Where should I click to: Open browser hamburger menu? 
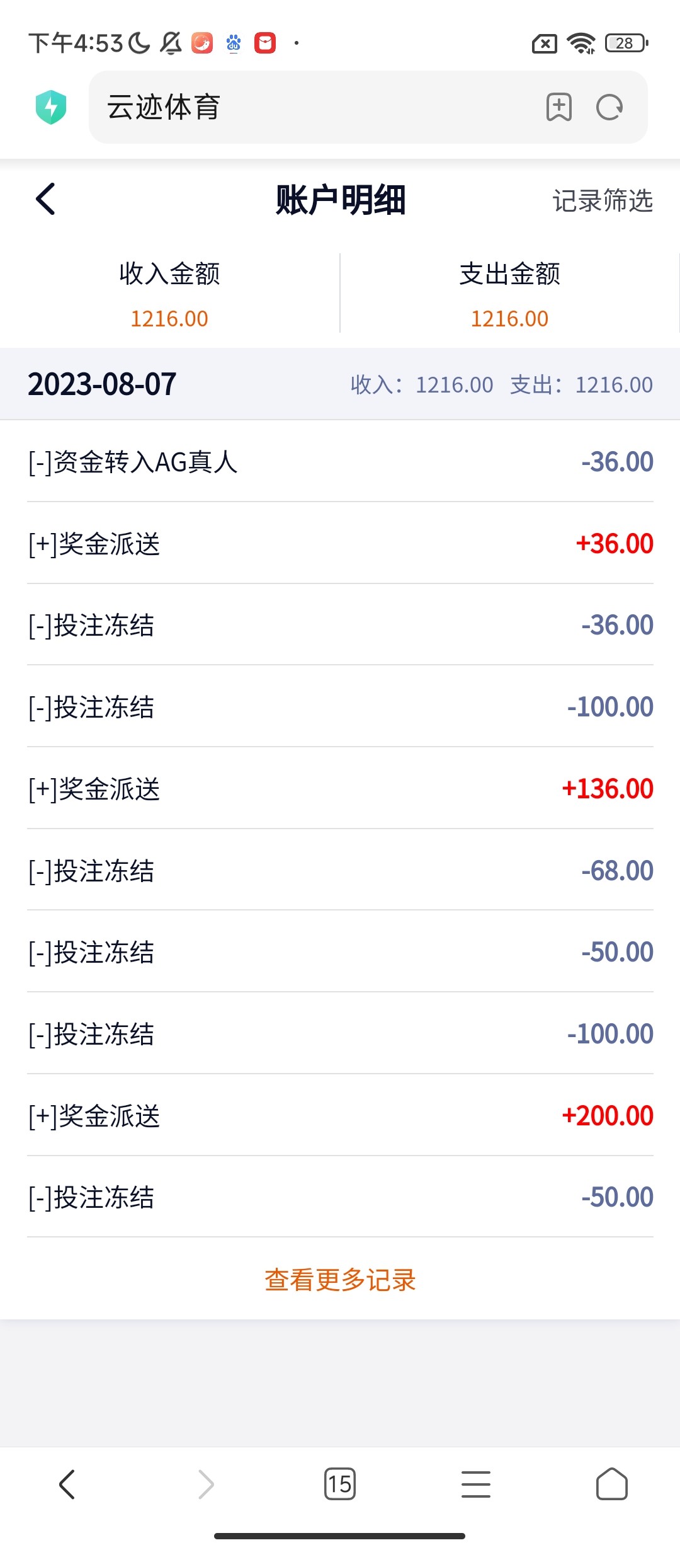pos(476,1484)
